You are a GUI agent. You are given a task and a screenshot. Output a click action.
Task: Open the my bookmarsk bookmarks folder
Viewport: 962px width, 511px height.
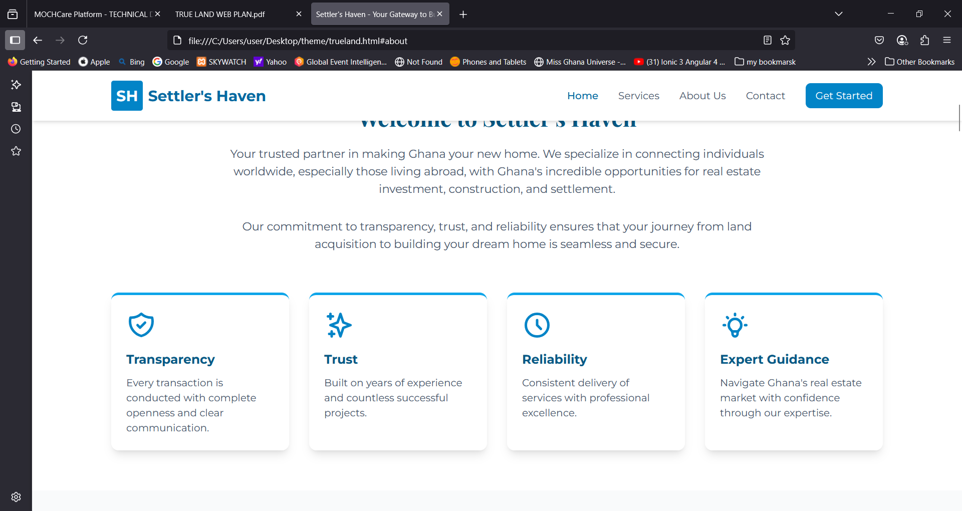[765, 62]
